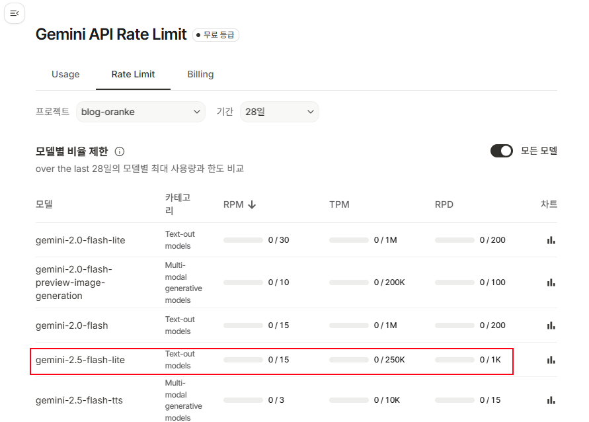The width and height of the screenshot is (589, 422).
Task: Switch to the Billing tab
Action: coord(200,74)
